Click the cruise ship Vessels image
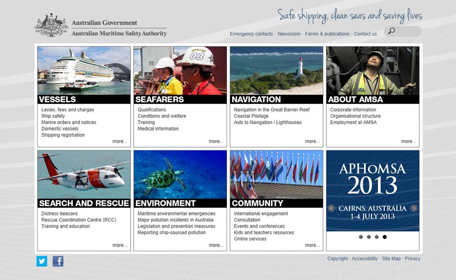The image size is (456, 280). coord(84,71)
